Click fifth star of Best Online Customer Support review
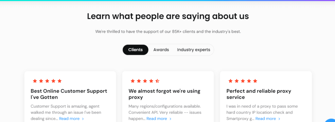Viewport: 335px width, 122px height. [60, 81]
